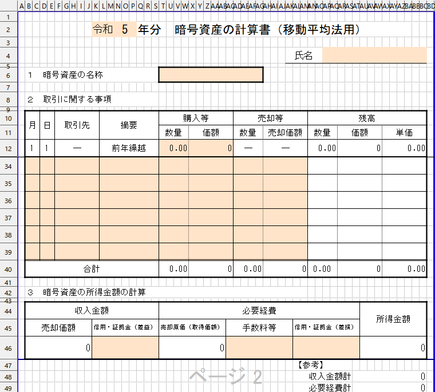This screenshot has width=435, height=392.
Task: Click the title 暗号資産の計算書（移動平均法用）
Action: tap(267, 29)
